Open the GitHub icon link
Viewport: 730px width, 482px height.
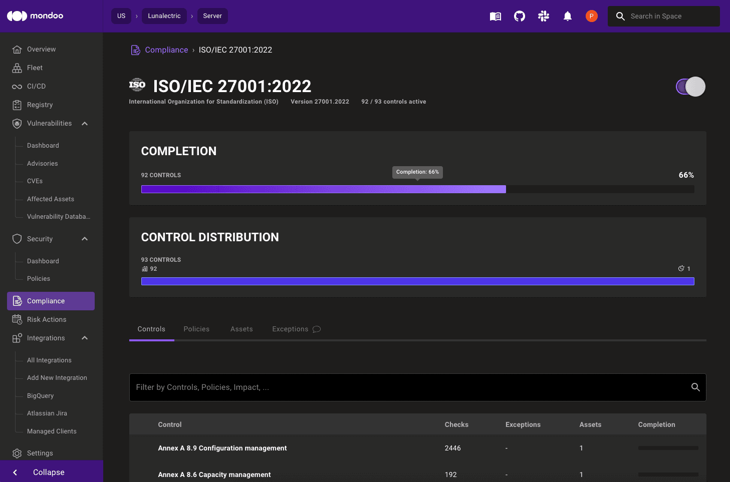point(520,17)
